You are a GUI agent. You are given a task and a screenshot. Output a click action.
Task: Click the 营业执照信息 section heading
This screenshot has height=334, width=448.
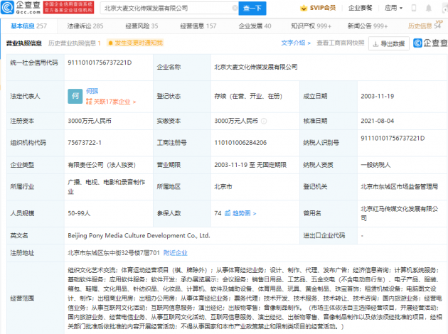point(24,43)
